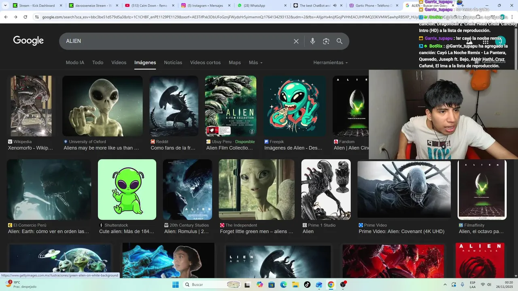Screen dimensions: 518x291
Task: Open the Windows Start menu
Action: 175,285
